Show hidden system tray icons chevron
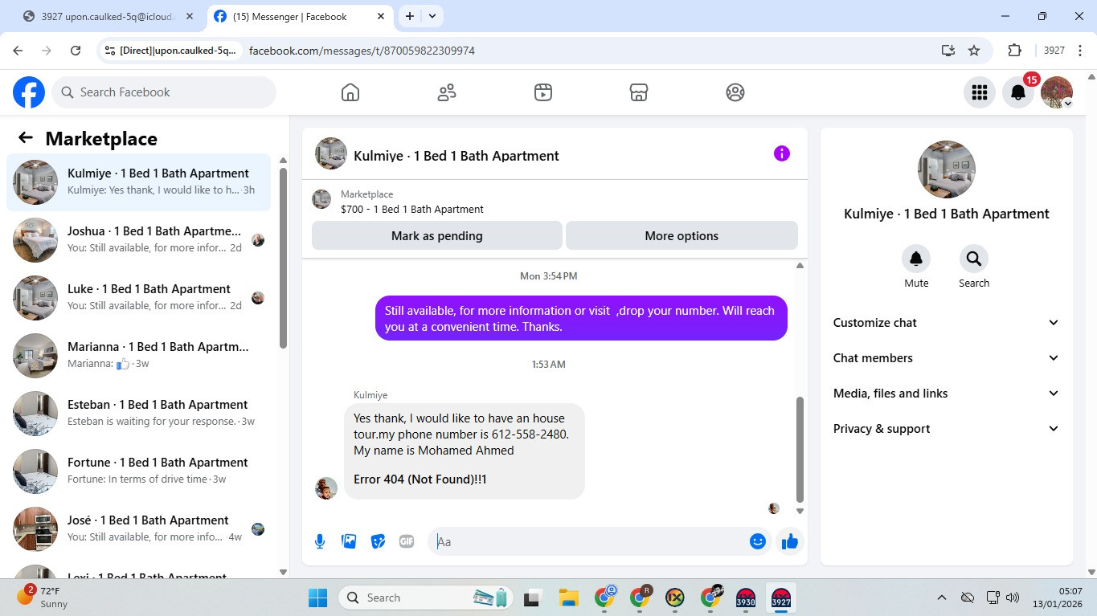This screenshot has height=616, width=1097. (x=942, y=598)
